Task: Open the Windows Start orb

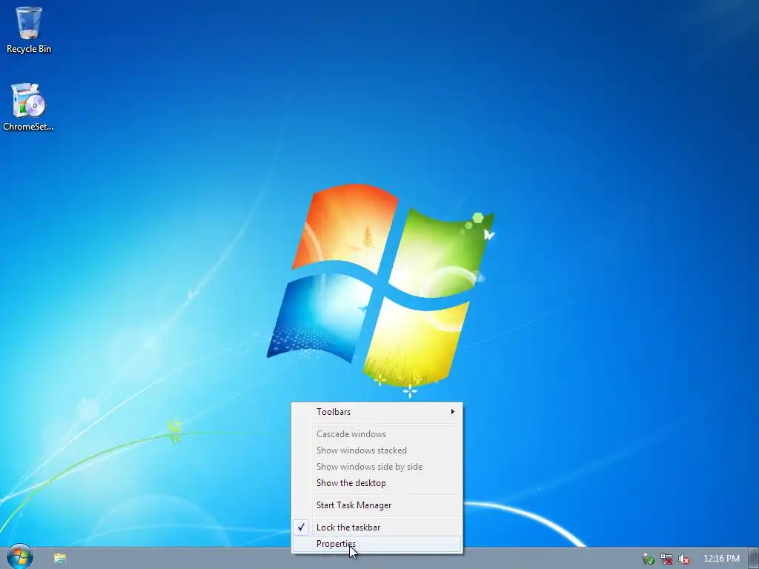Action: (20, 557)
